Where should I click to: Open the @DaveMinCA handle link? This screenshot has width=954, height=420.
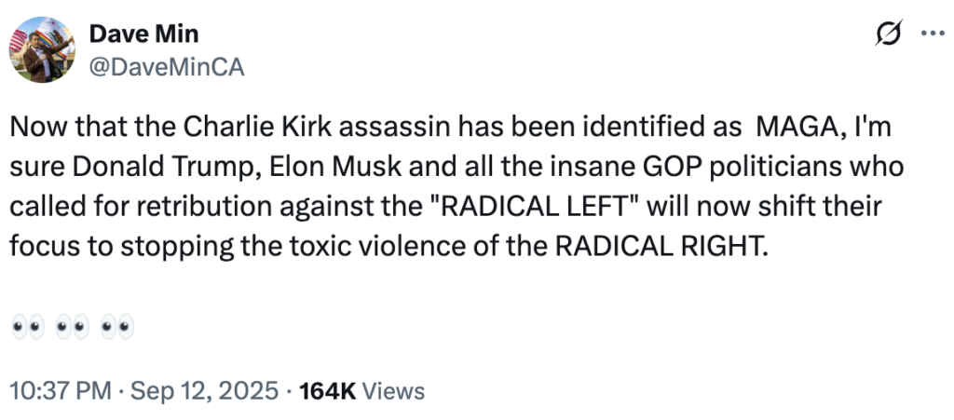coord(167,68)
